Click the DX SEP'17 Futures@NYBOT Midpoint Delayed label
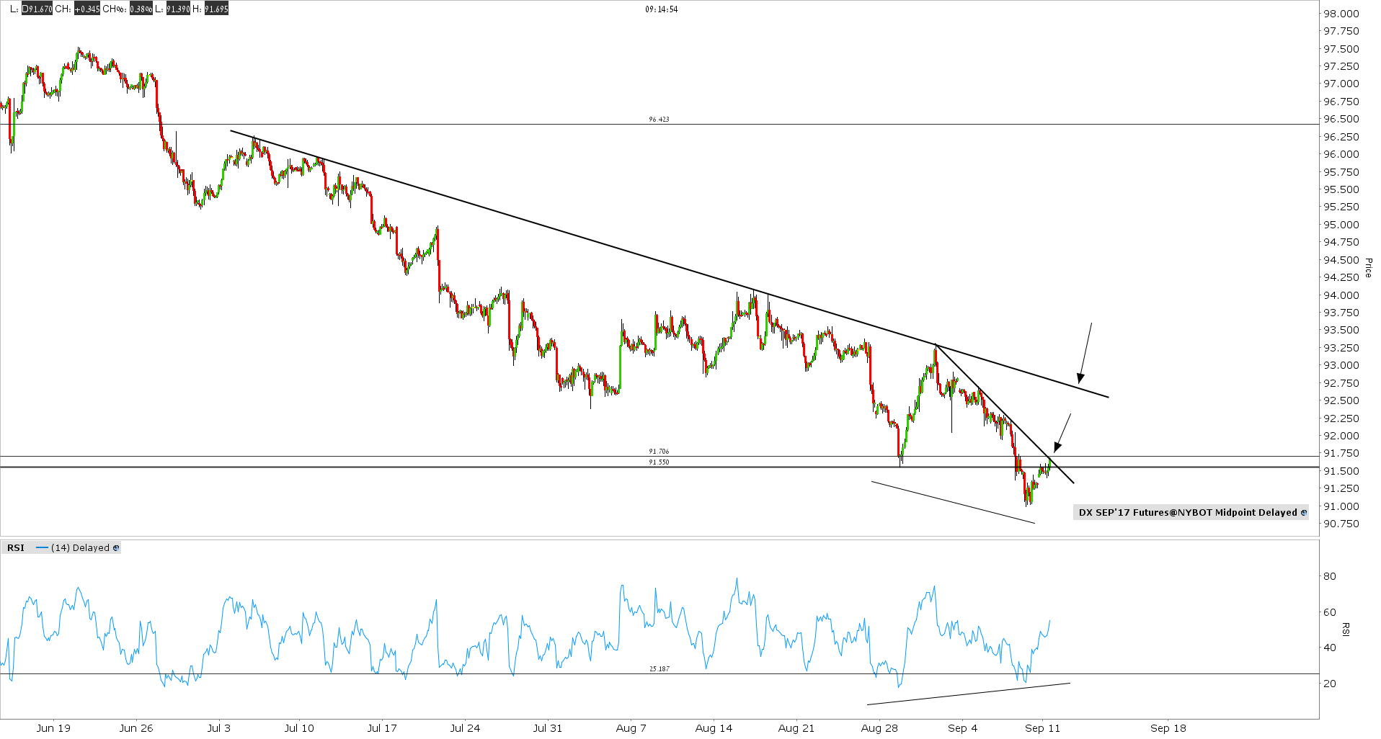The image size is (1381, 739). tap(1188, 513)
